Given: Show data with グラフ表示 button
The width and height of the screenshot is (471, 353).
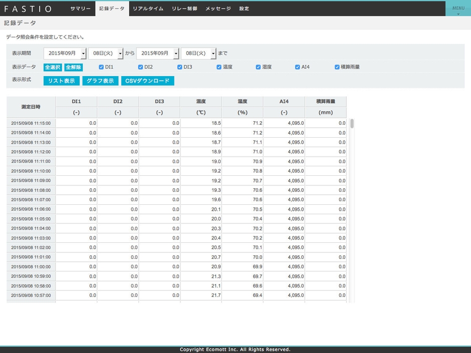Looking at the screenshot, I should point(100,81).
